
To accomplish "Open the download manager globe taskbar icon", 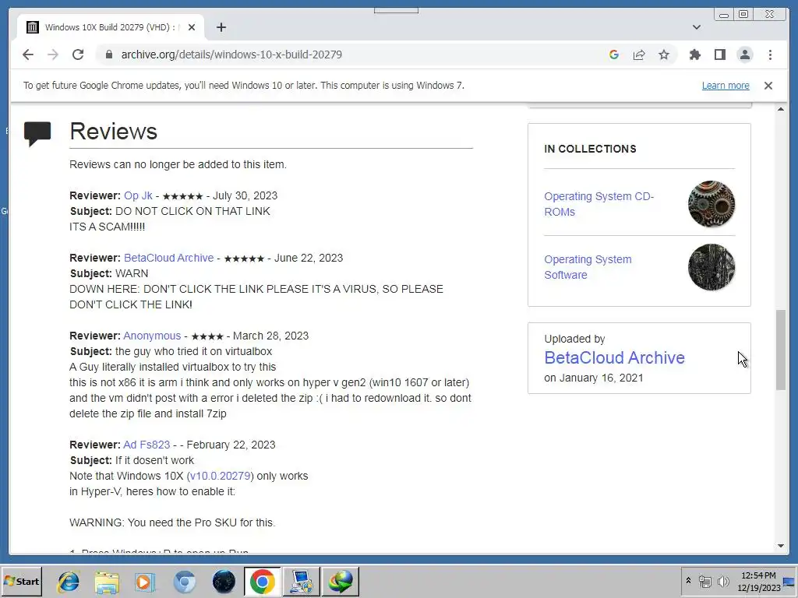I will [x=341, y=581].
